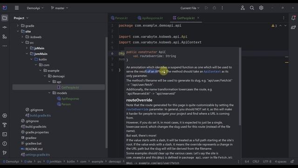Click DemoApi breadcrumb in navigation bar
The height and width of the screenshot is (168, 298).
[x=11, y=161]
